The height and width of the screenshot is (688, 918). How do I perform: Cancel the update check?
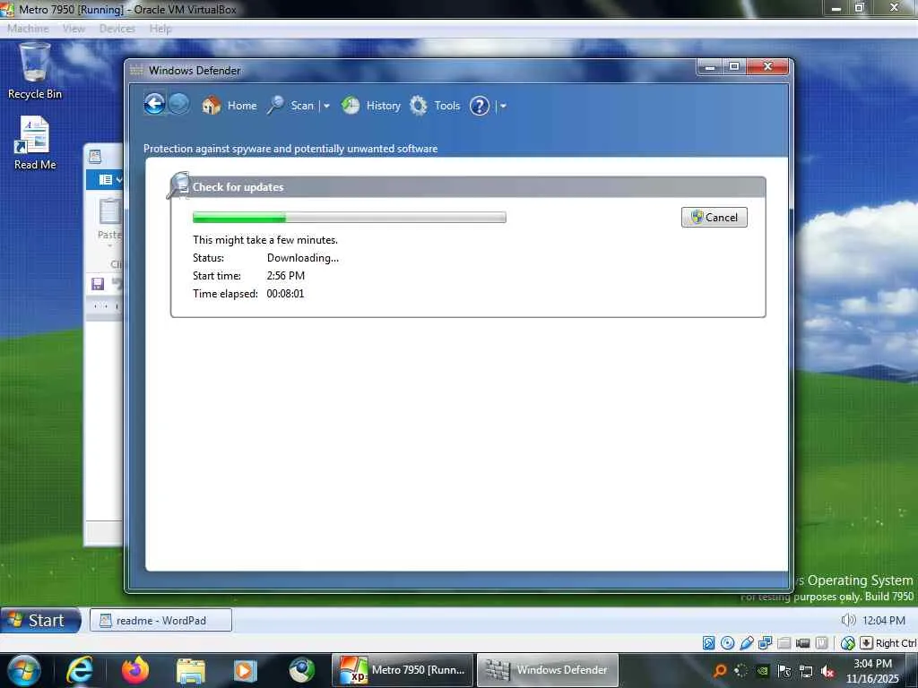(x=714, y=217)
